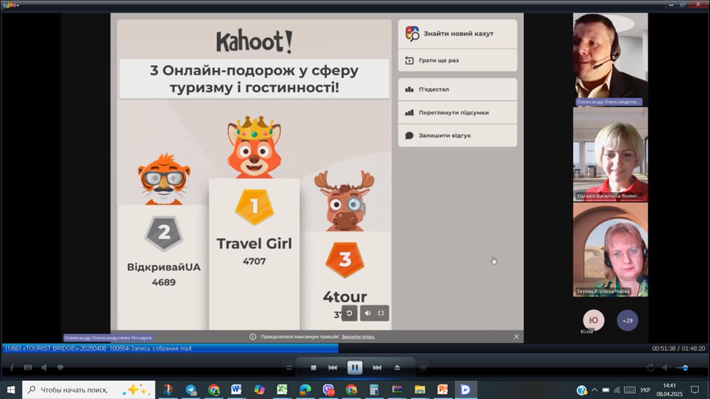This screenshot has width=710, height=399.
Task: Exit fullscreen in Kahoot podium
Action: click(x=381, y=313)
